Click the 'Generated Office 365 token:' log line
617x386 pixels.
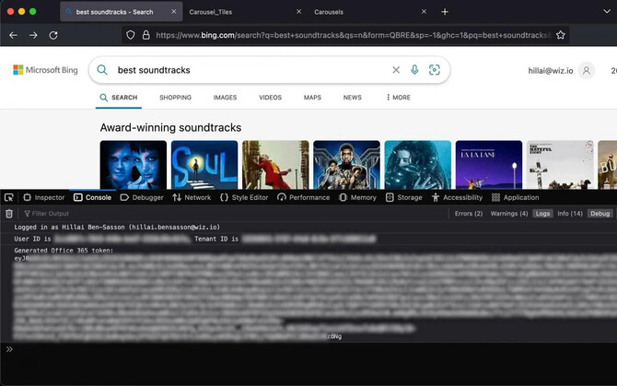coord(64,251)
